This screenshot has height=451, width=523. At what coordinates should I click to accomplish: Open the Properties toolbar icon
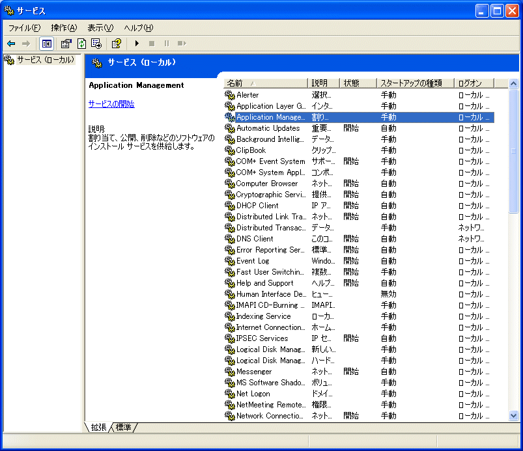pyautogui.click(x=66, y=44)
